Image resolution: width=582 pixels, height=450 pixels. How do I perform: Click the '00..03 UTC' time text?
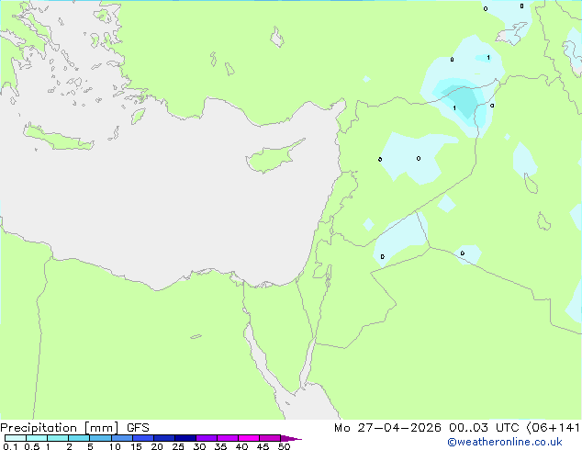point(484,428)
